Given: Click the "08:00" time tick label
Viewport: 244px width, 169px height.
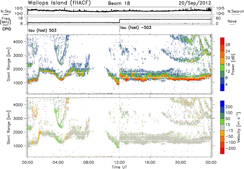Looking at the screenshot, I should tap(89, 163).
